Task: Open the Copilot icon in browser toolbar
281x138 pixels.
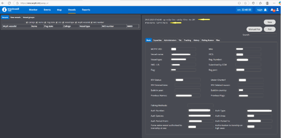Action: coord(279,3)
